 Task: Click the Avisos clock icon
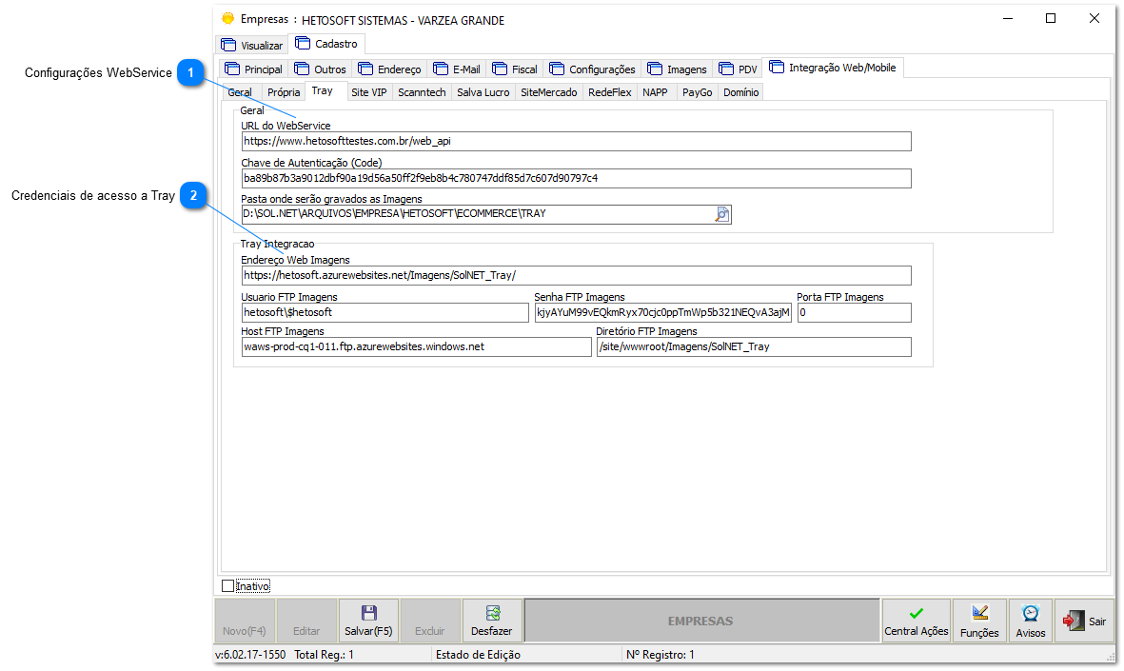[x=1030, y=612]
